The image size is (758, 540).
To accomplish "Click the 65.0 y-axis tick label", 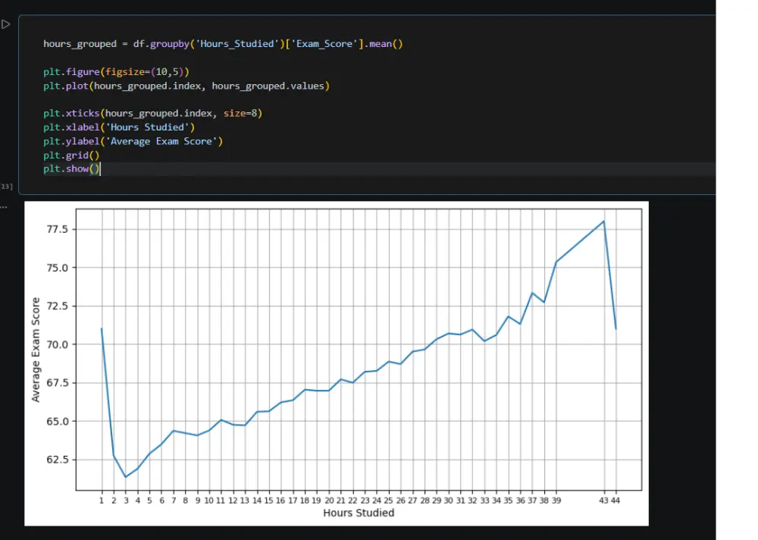I will click(57, 422).
